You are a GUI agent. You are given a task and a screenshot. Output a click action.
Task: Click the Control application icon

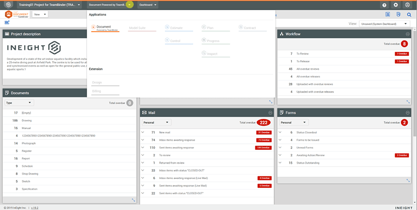167,40
